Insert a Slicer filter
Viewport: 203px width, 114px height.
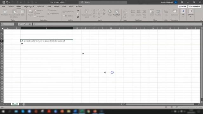(152, 13)
